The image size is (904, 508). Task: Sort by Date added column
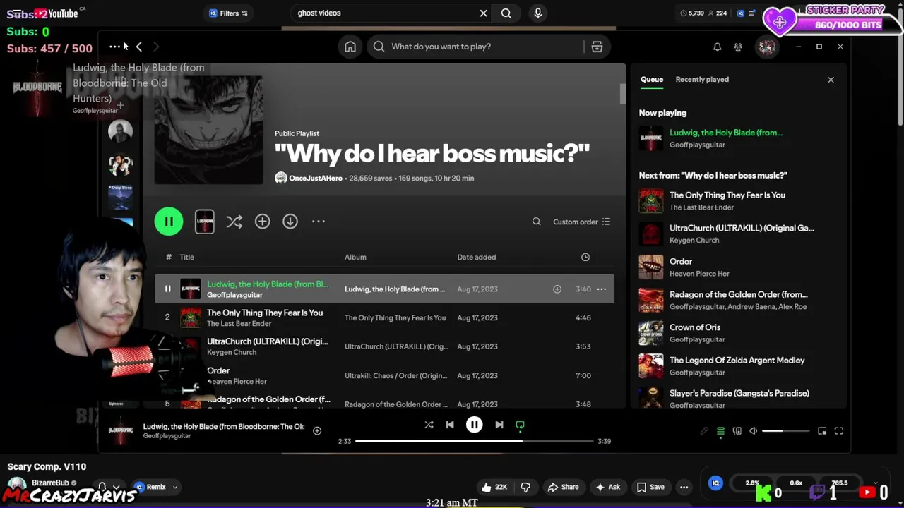coord(477,257)
